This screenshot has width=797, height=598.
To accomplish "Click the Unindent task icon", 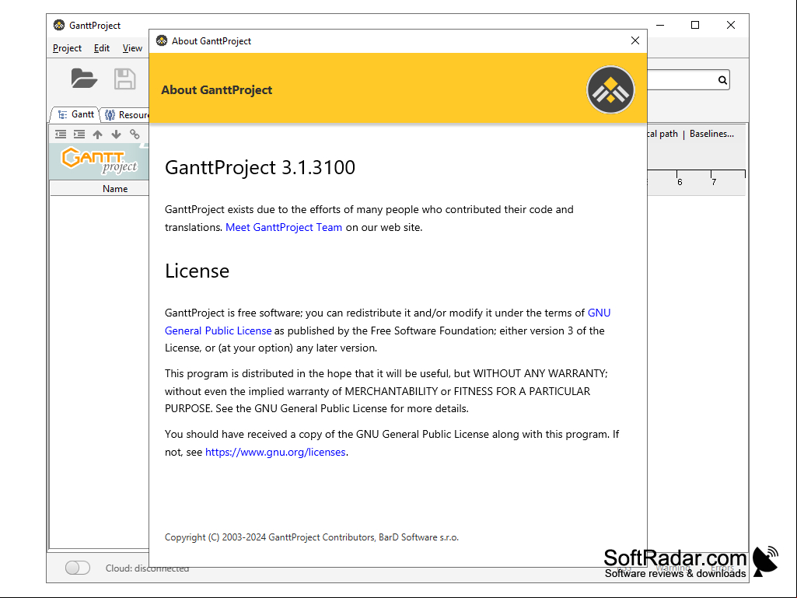I will (61, 135).
